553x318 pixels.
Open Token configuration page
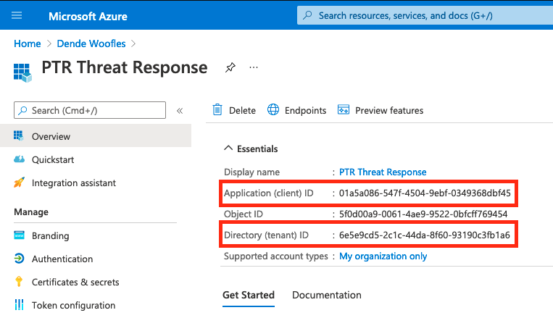coord(73,305)
